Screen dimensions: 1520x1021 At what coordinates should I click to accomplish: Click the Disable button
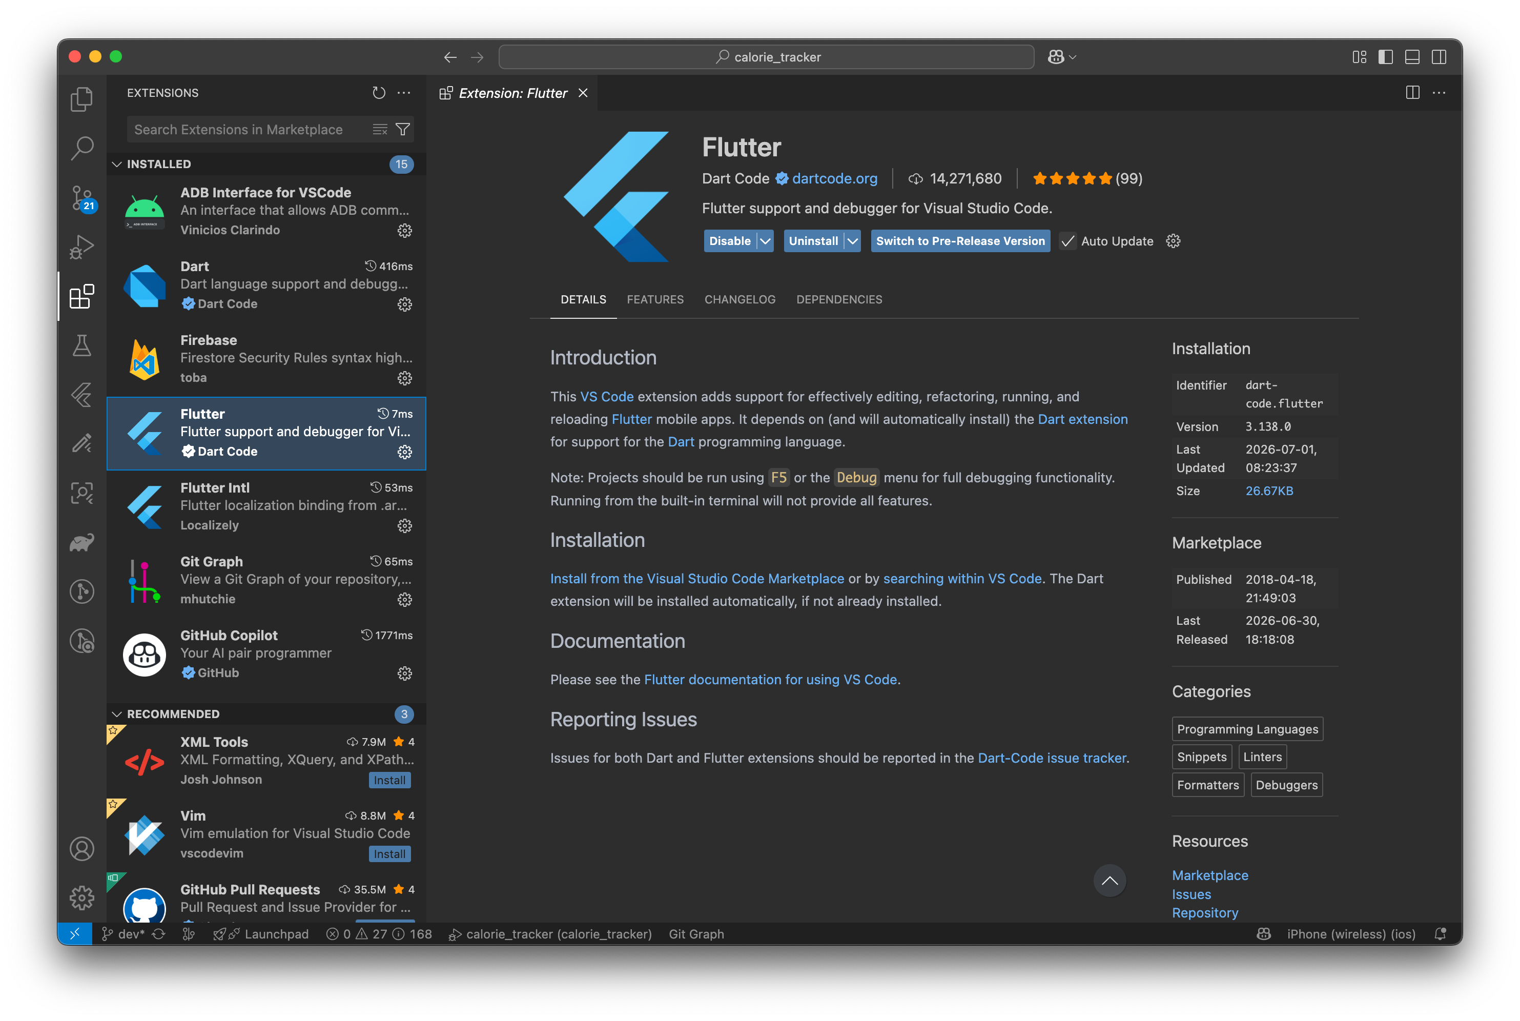[x=730, y=241]
